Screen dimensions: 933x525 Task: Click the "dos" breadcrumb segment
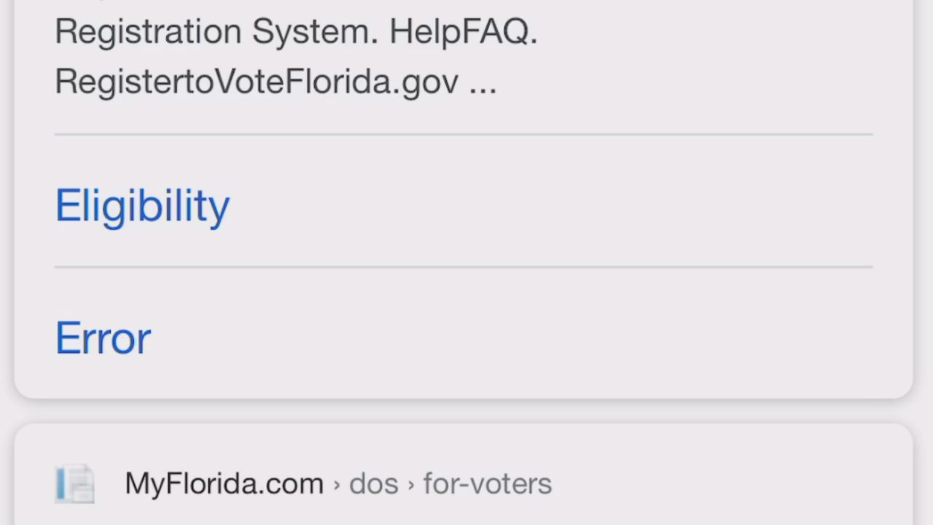373,484
